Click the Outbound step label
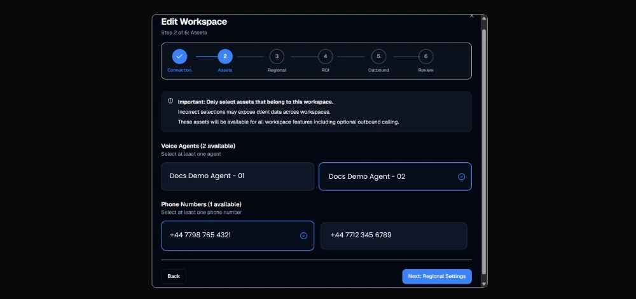636x299 pixels. 378,70
